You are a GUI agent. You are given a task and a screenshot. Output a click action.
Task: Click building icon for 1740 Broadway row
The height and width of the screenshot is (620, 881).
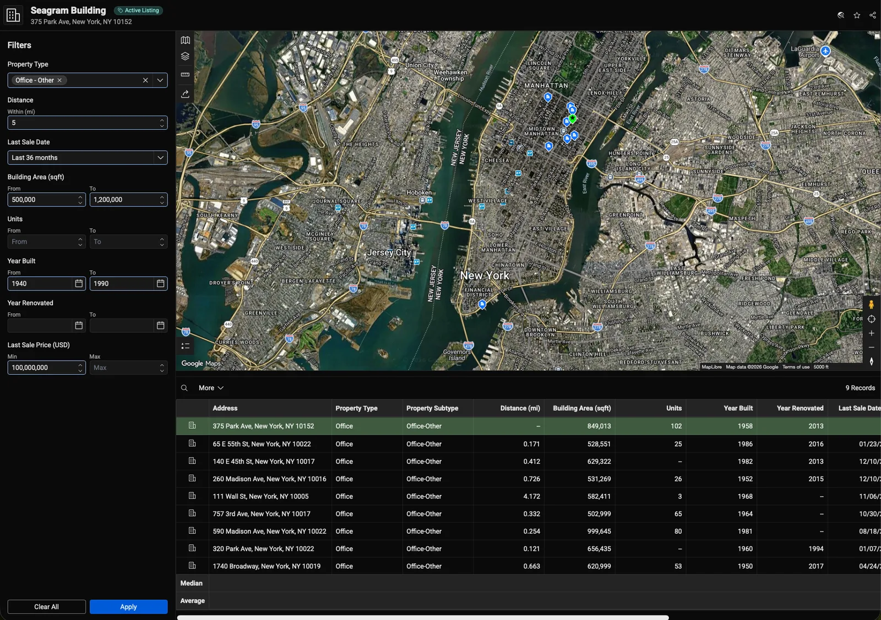tap(192, 566)
